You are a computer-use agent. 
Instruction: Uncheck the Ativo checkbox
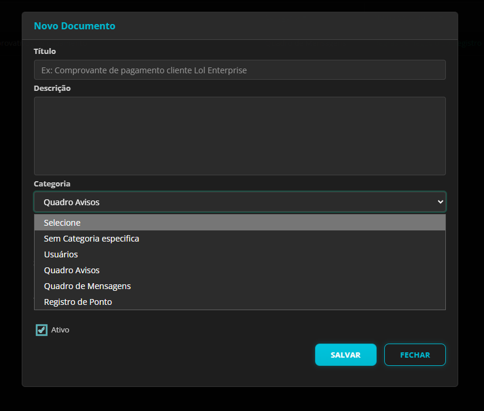pos(42,330)
